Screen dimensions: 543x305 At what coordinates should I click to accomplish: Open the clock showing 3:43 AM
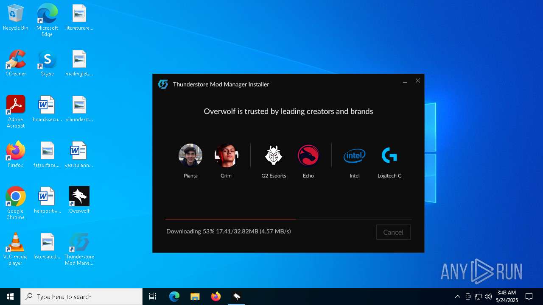507,297
